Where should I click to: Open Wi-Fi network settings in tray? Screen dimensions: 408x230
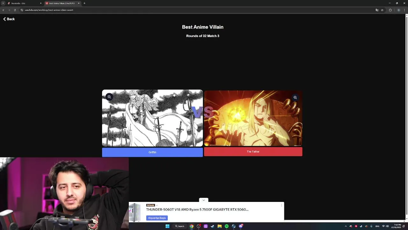pos(383,226)
